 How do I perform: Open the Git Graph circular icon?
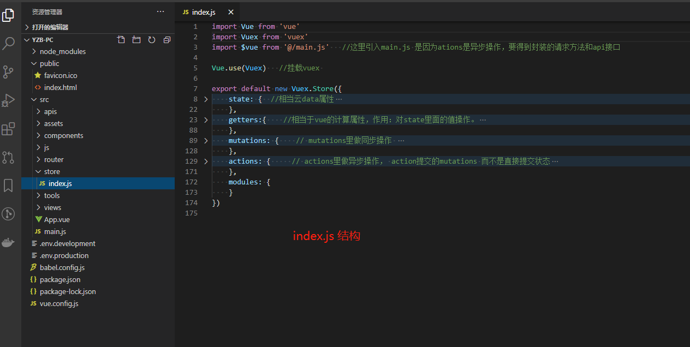tap(8, 214)
